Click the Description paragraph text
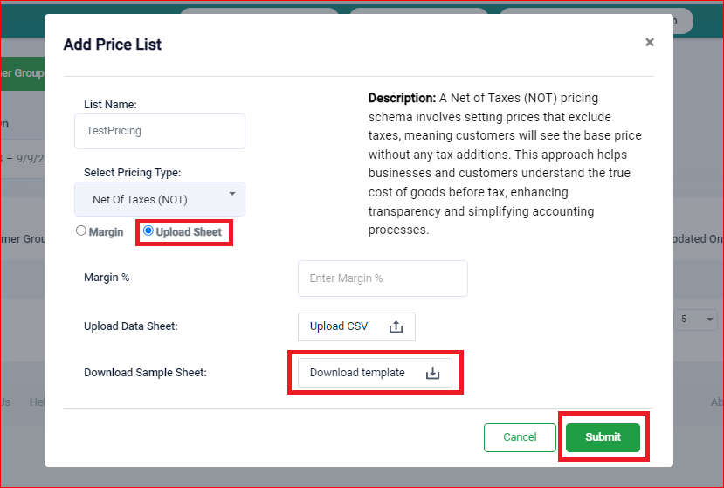724x488 pixels. pos(505,164)
